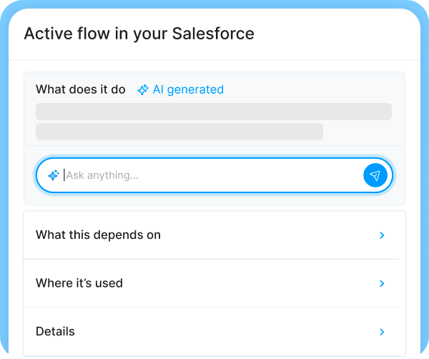Click the paper-plane send button
The width and height of the screenshot is (429, 359).
[x=375, y=175]
